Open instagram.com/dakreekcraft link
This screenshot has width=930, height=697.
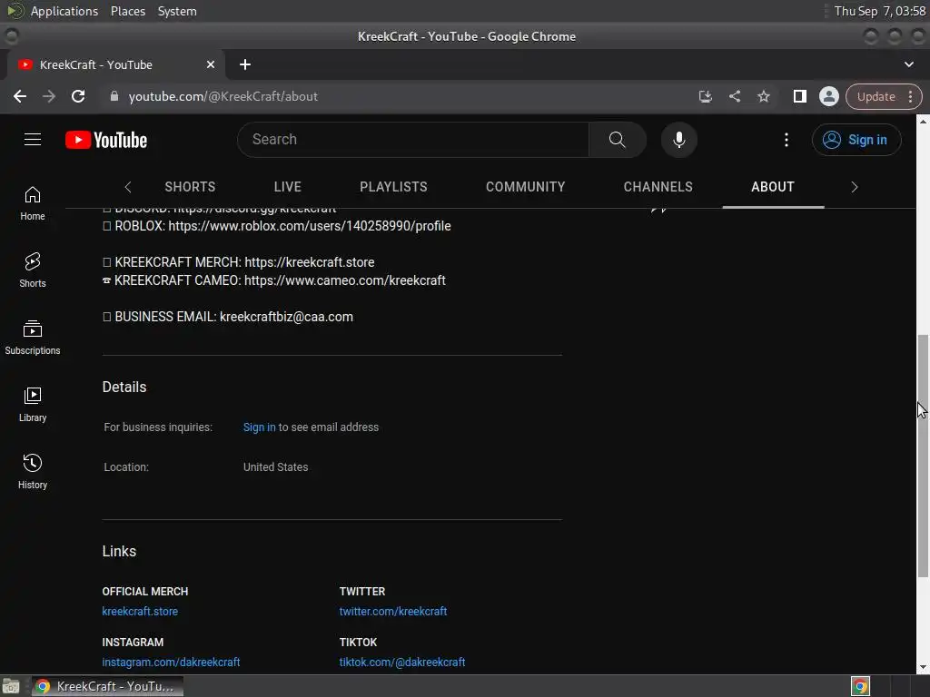pos(171,662)
